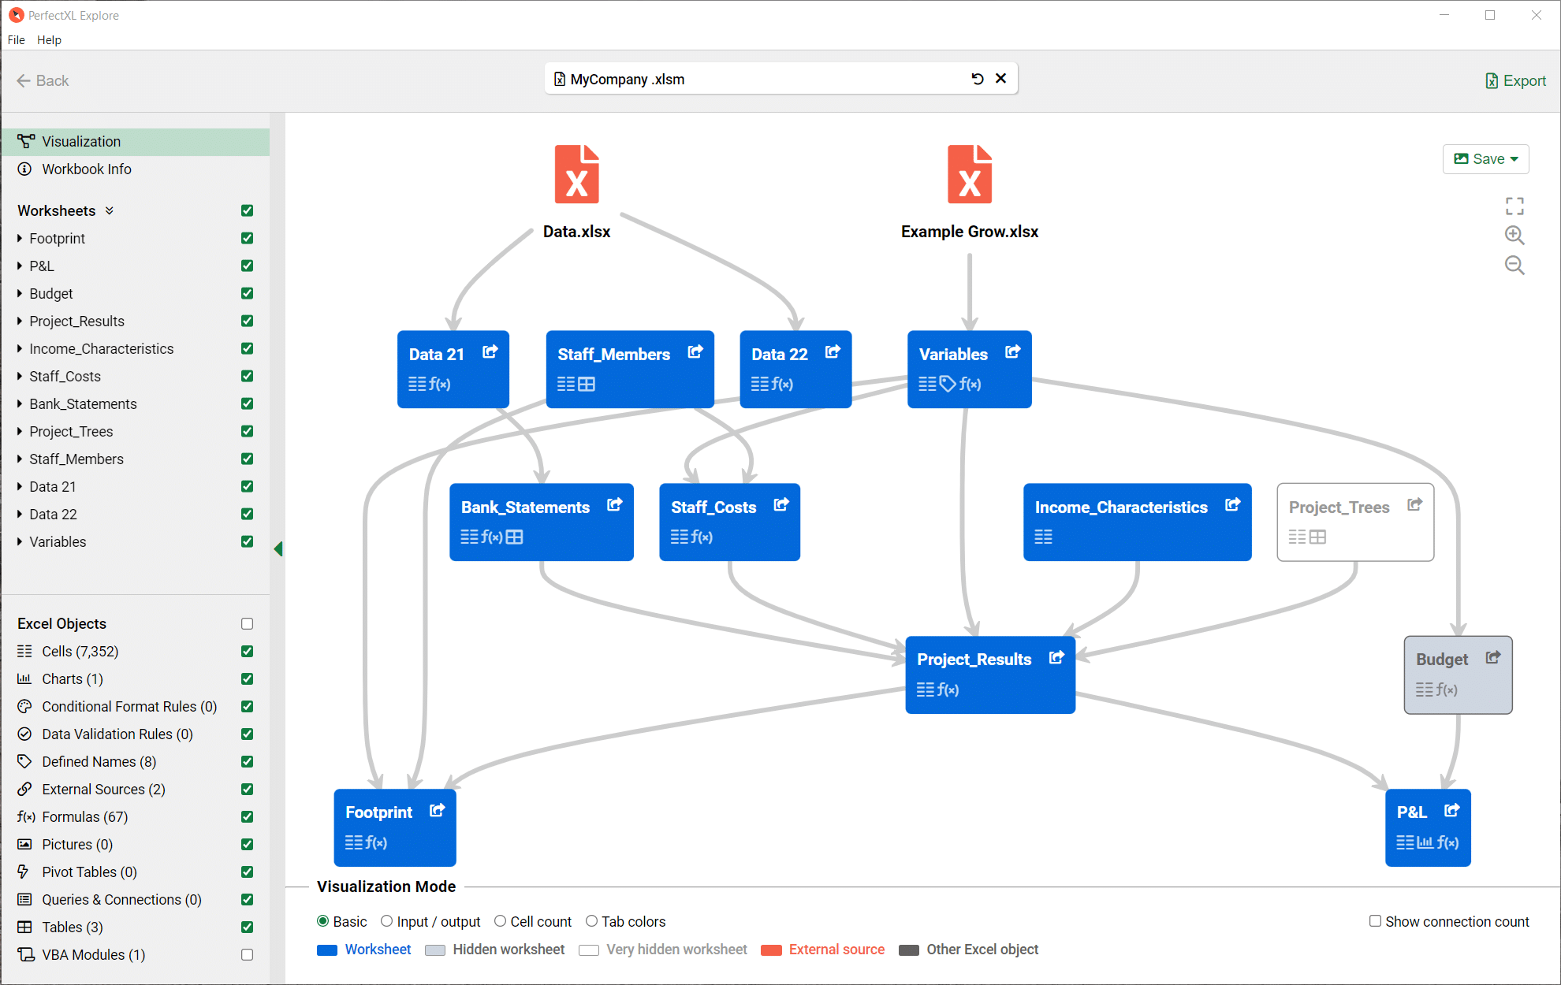Click the zoom out magnifier icon
Image resolution: width=1561 pixels, height=985 pixels.
[1514, 265]
